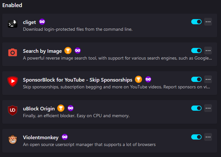The height and width of the screenshot is (157, 221).
Task: Click the private browsing mask badge next to Violentmonkey
Action: pos(65,137)
